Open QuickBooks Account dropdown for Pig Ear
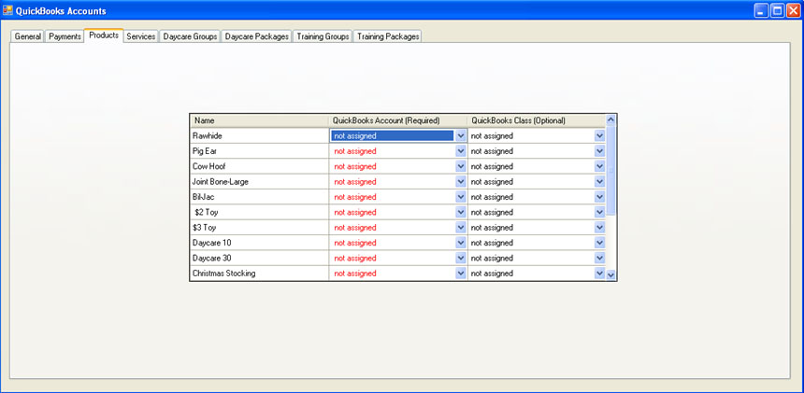This screenshot has height=393, width=804. click(461, 151)
